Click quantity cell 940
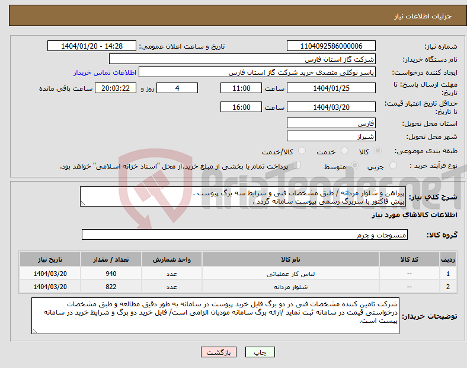This screenshot has height=368, width=467. 111,274
